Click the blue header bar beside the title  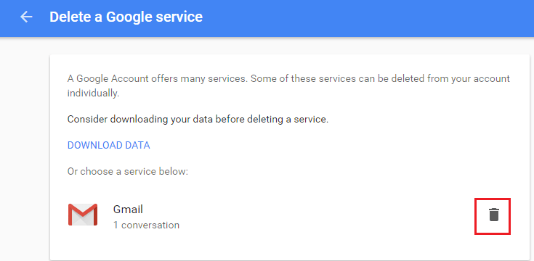coord(368,18)
